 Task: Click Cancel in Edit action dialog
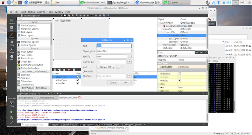[x=113, y=82]
